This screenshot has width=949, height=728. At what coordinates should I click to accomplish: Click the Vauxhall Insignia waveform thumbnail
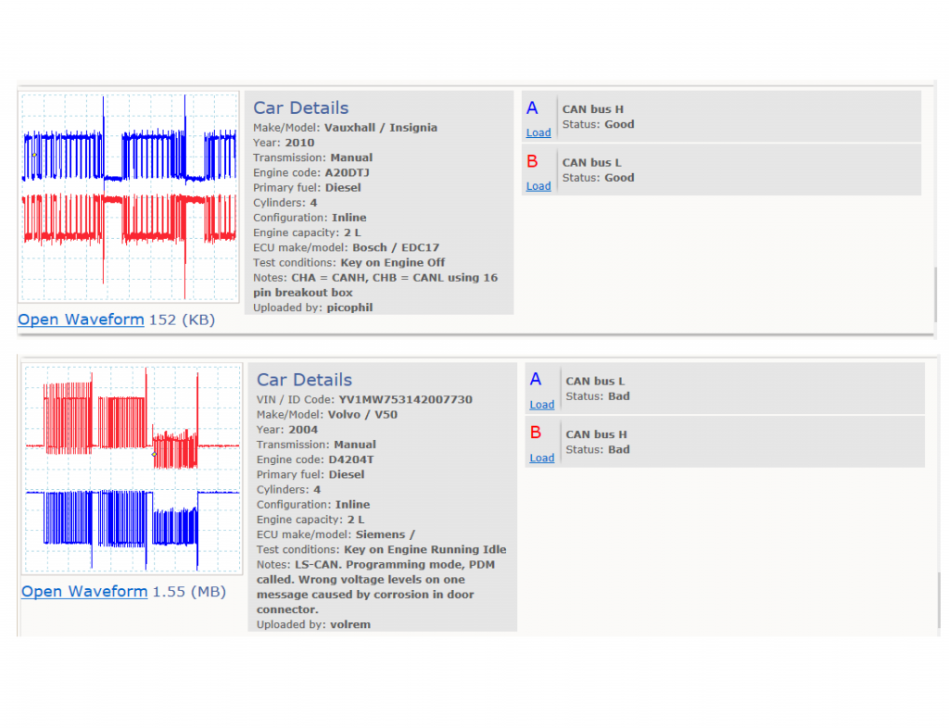[129, 196]
